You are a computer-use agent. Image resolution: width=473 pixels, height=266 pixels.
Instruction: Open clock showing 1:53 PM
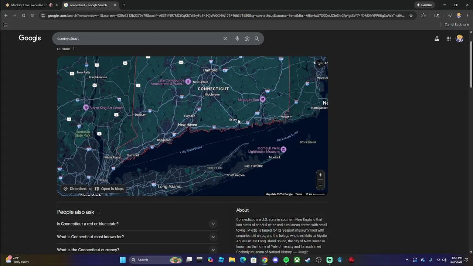456,260
